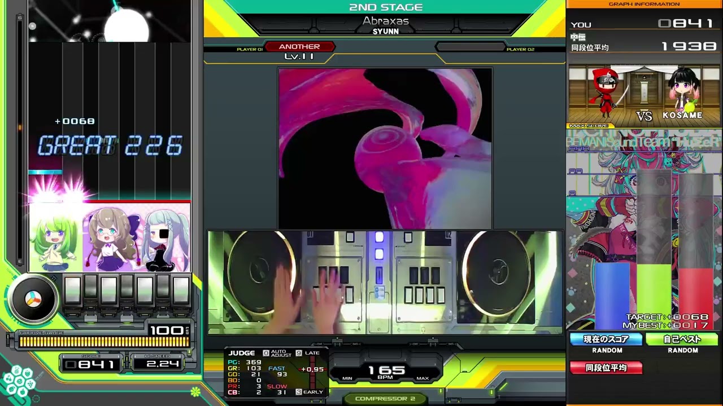Click the PG 369 judge row

pos(245,363)
